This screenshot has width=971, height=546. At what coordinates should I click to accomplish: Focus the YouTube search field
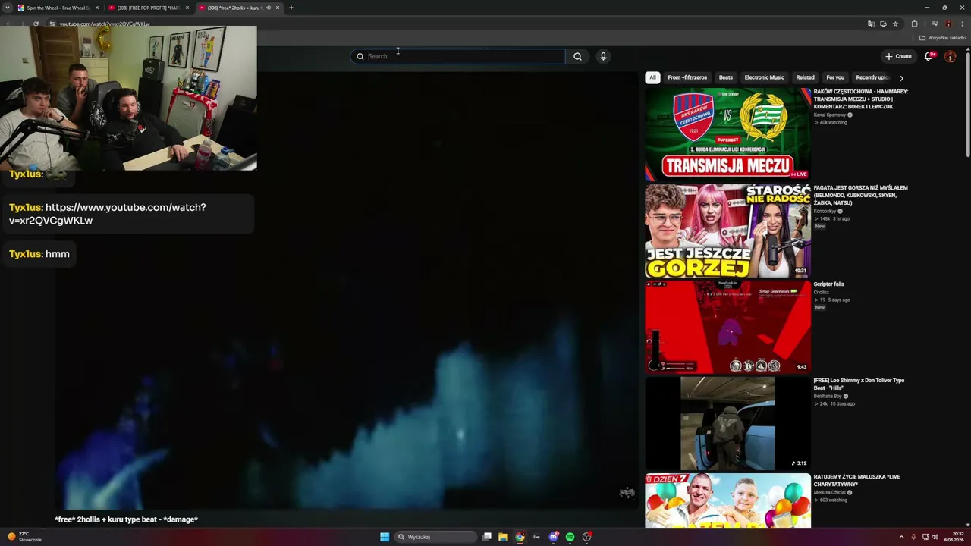[457, 56]
